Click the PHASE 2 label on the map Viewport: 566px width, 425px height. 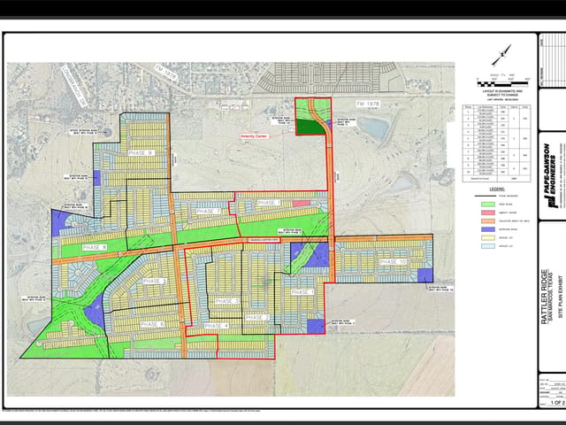tap(257, 317)
